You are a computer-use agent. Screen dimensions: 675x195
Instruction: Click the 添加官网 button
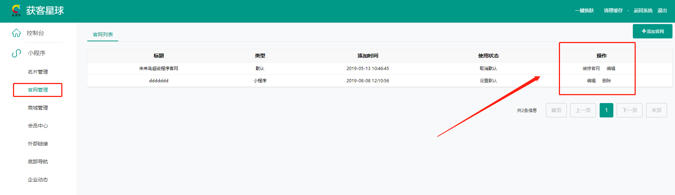[x=653, y=31]
